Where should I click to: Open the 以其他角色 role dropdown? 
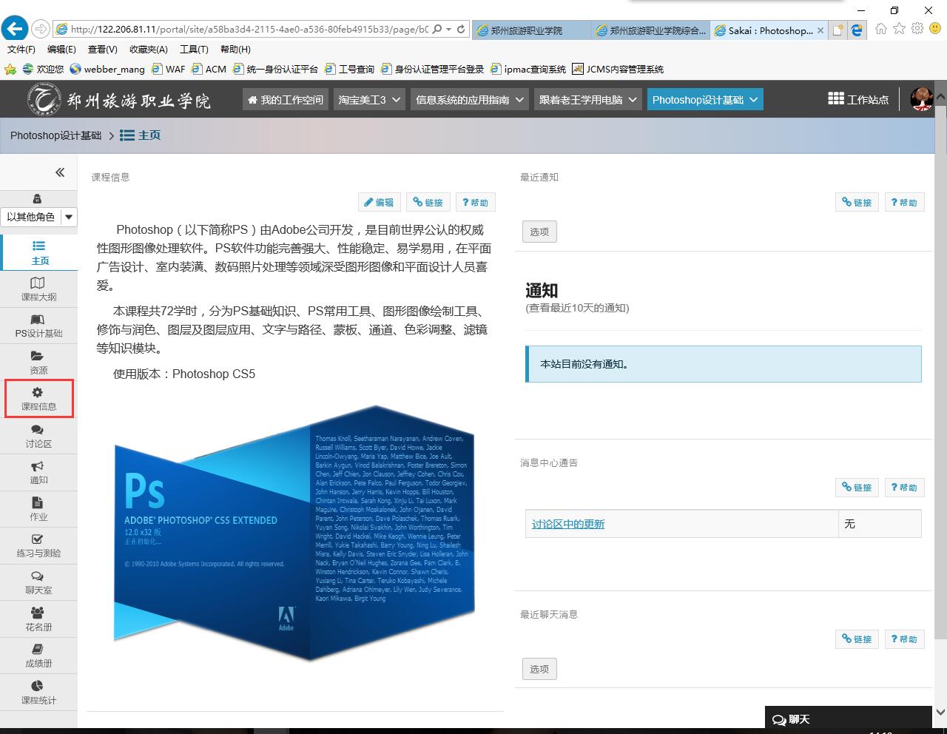[38, 217]
